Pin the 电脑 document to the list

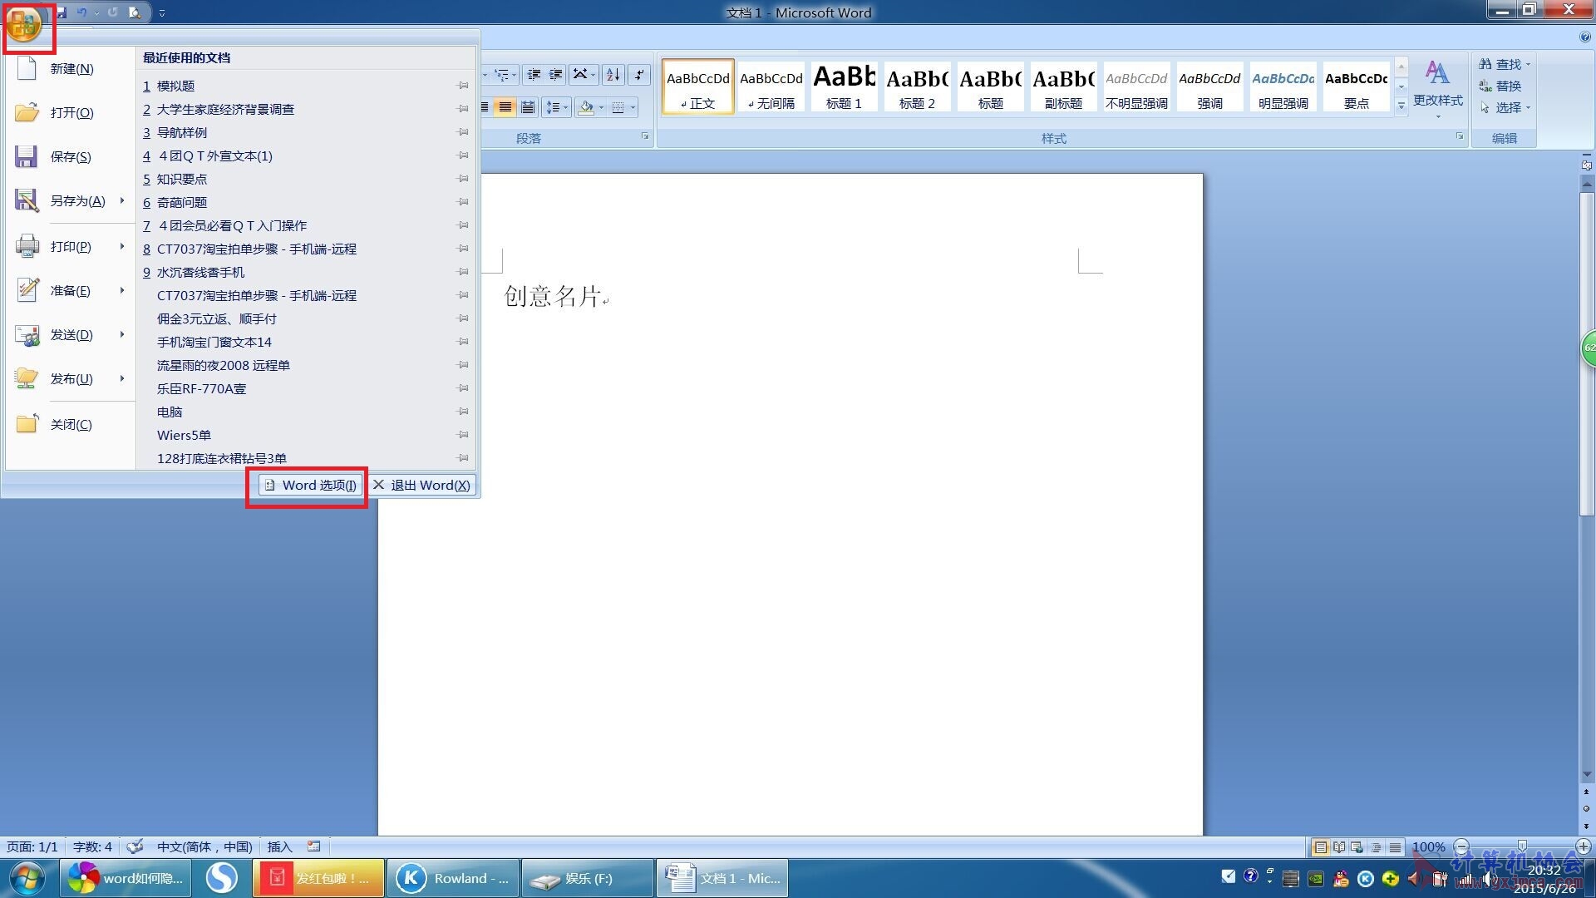tap(463, 412)
